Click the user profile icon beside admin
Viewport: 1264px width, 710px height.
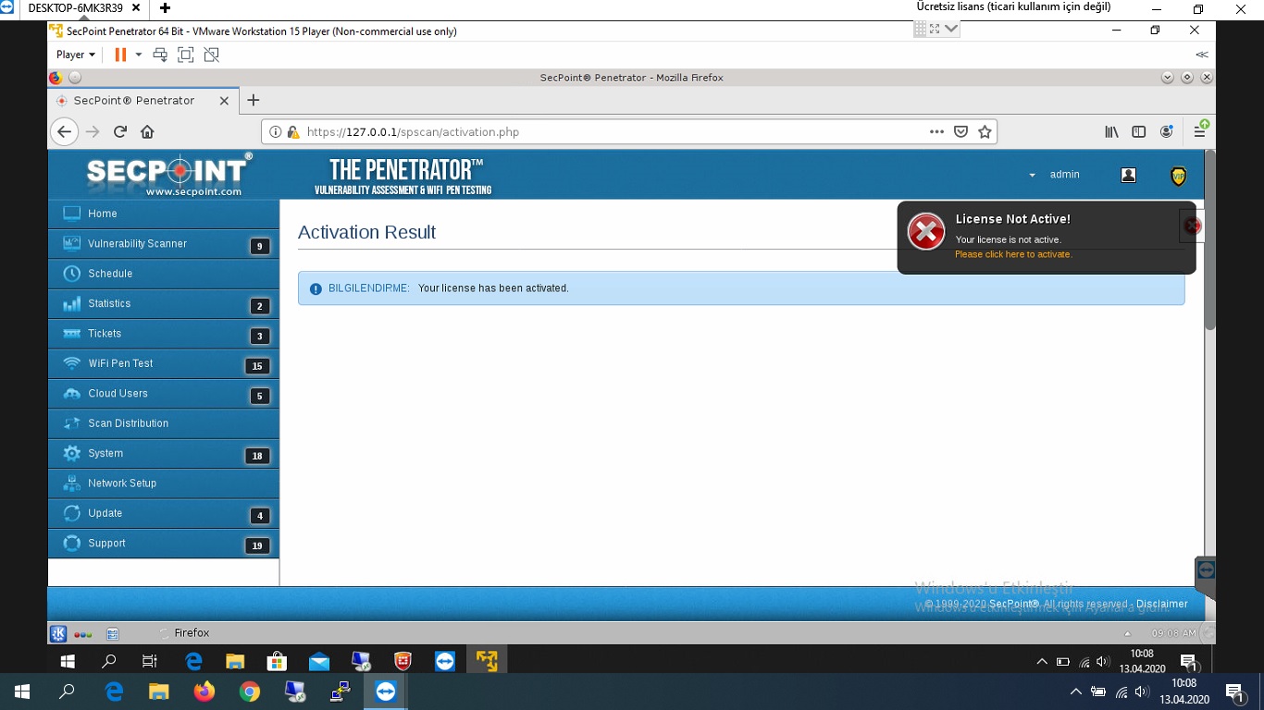click(1128, 175)
